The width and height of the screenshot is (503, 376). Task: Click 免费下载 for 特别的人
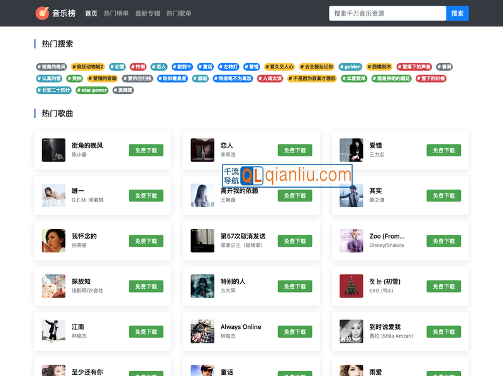295,286
